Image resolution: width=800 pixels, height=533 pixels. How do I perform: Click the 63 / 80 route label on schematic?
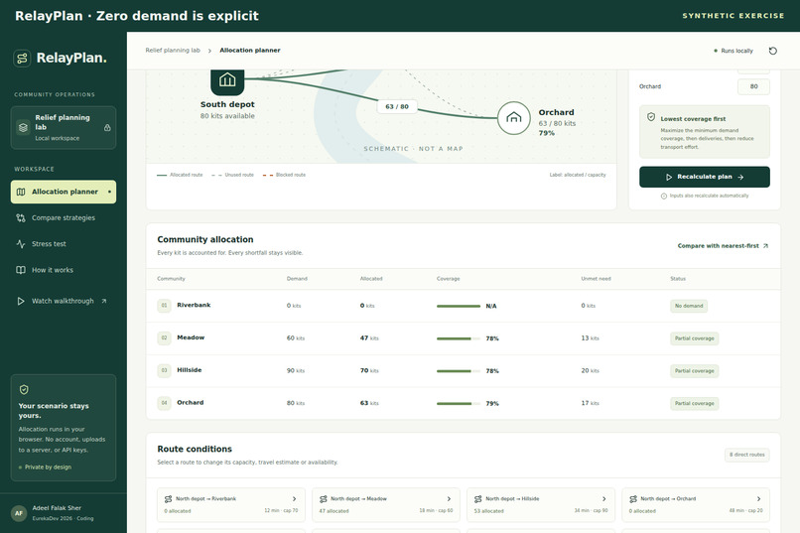(x=397, y=106)
